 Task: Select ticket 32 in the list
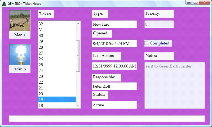[57, 24]
